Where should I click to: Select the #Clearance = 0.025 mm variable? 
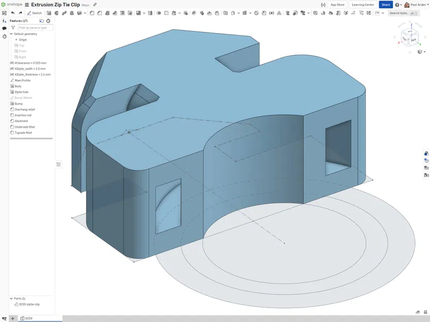tap(30, 63)
